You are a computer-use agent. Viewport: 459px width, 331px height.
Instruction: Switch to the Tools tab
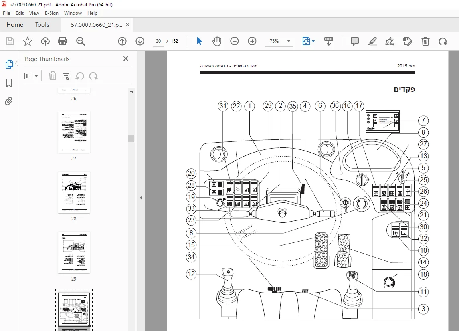[42, 25]
